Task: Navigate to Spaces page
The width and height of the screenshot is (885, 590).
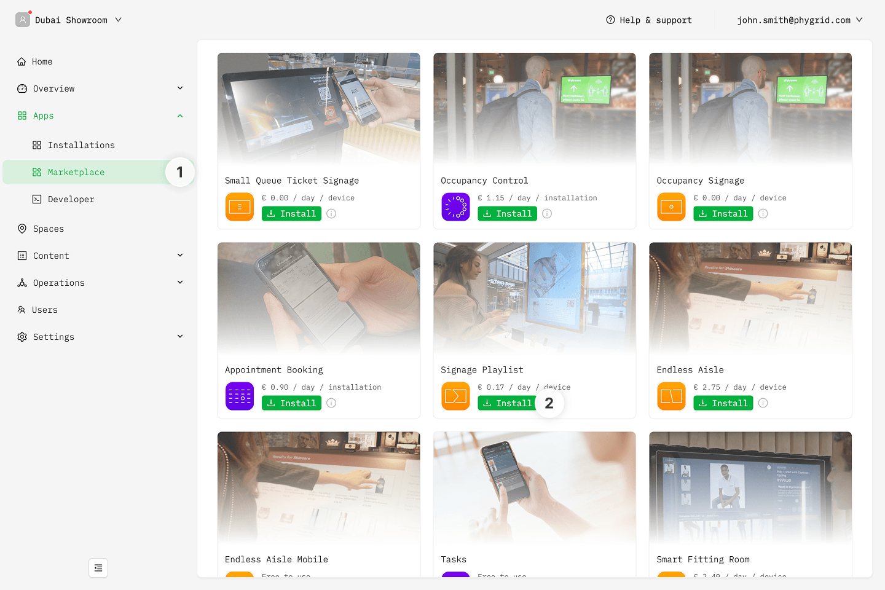Action: click(48, 229)
